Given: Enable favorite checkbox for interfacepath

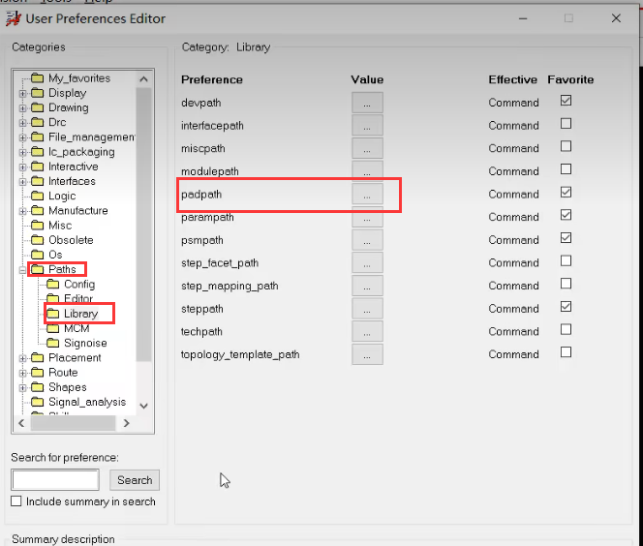Looking at the screenshot, I should coord(566,124).
